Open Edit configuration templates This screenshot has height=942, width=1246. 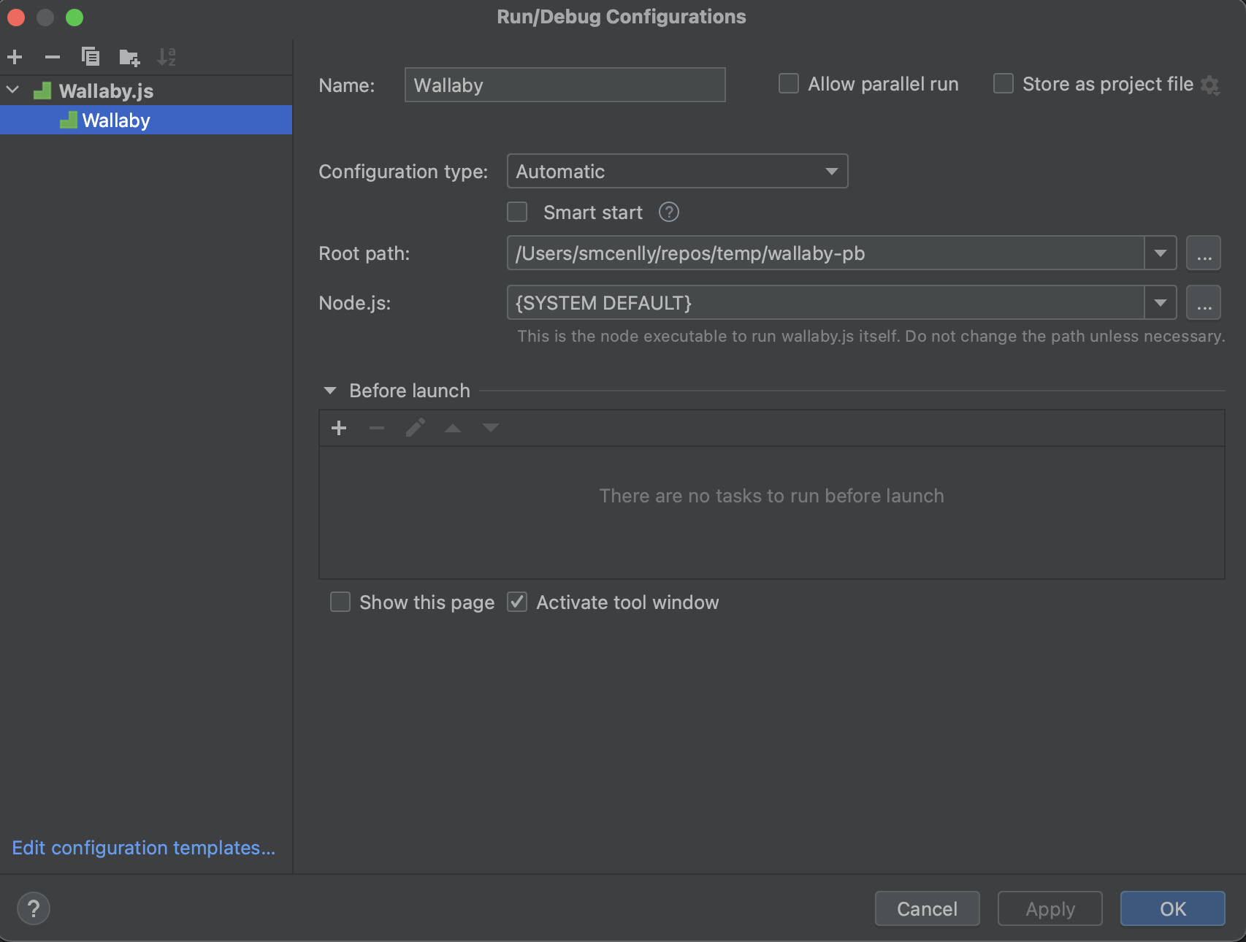click(143, 848)
